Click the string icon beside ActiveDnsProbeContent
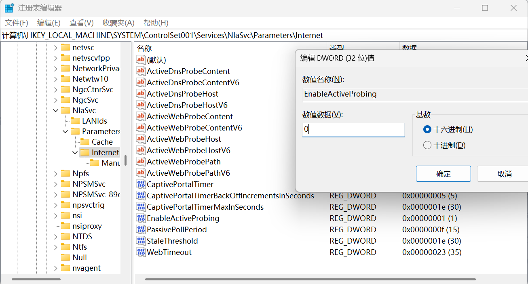 pyautogui.click(x=141, y=71)
